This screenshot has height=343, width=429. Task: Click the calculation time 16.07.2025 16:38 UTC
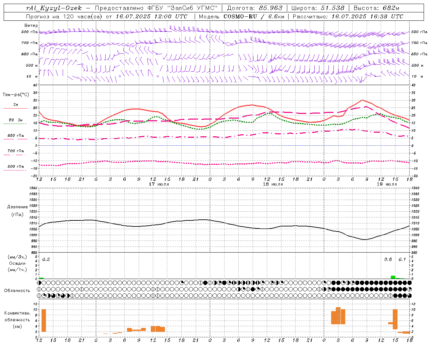(368, 16)
